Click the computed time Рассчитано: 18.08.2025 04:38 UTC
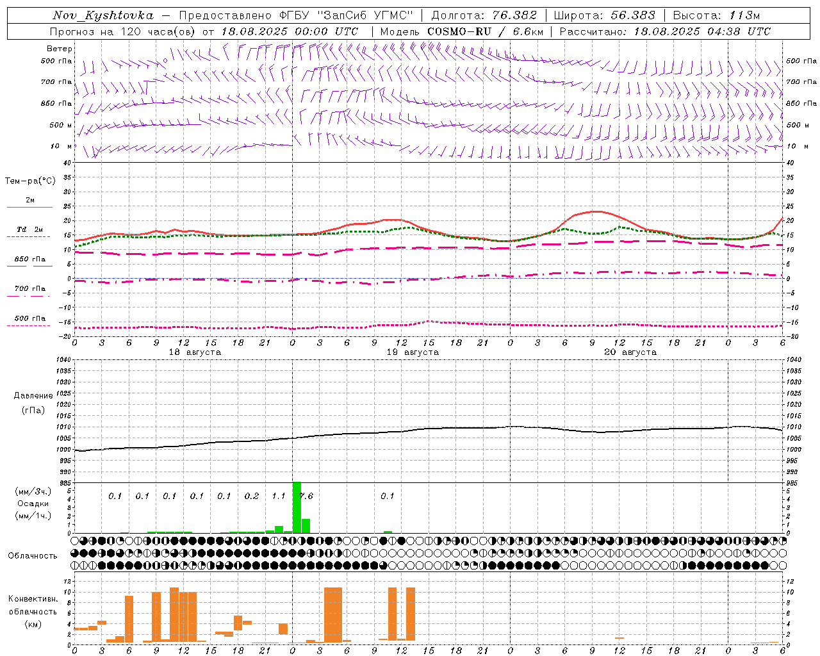 click(x=665, y=31)
